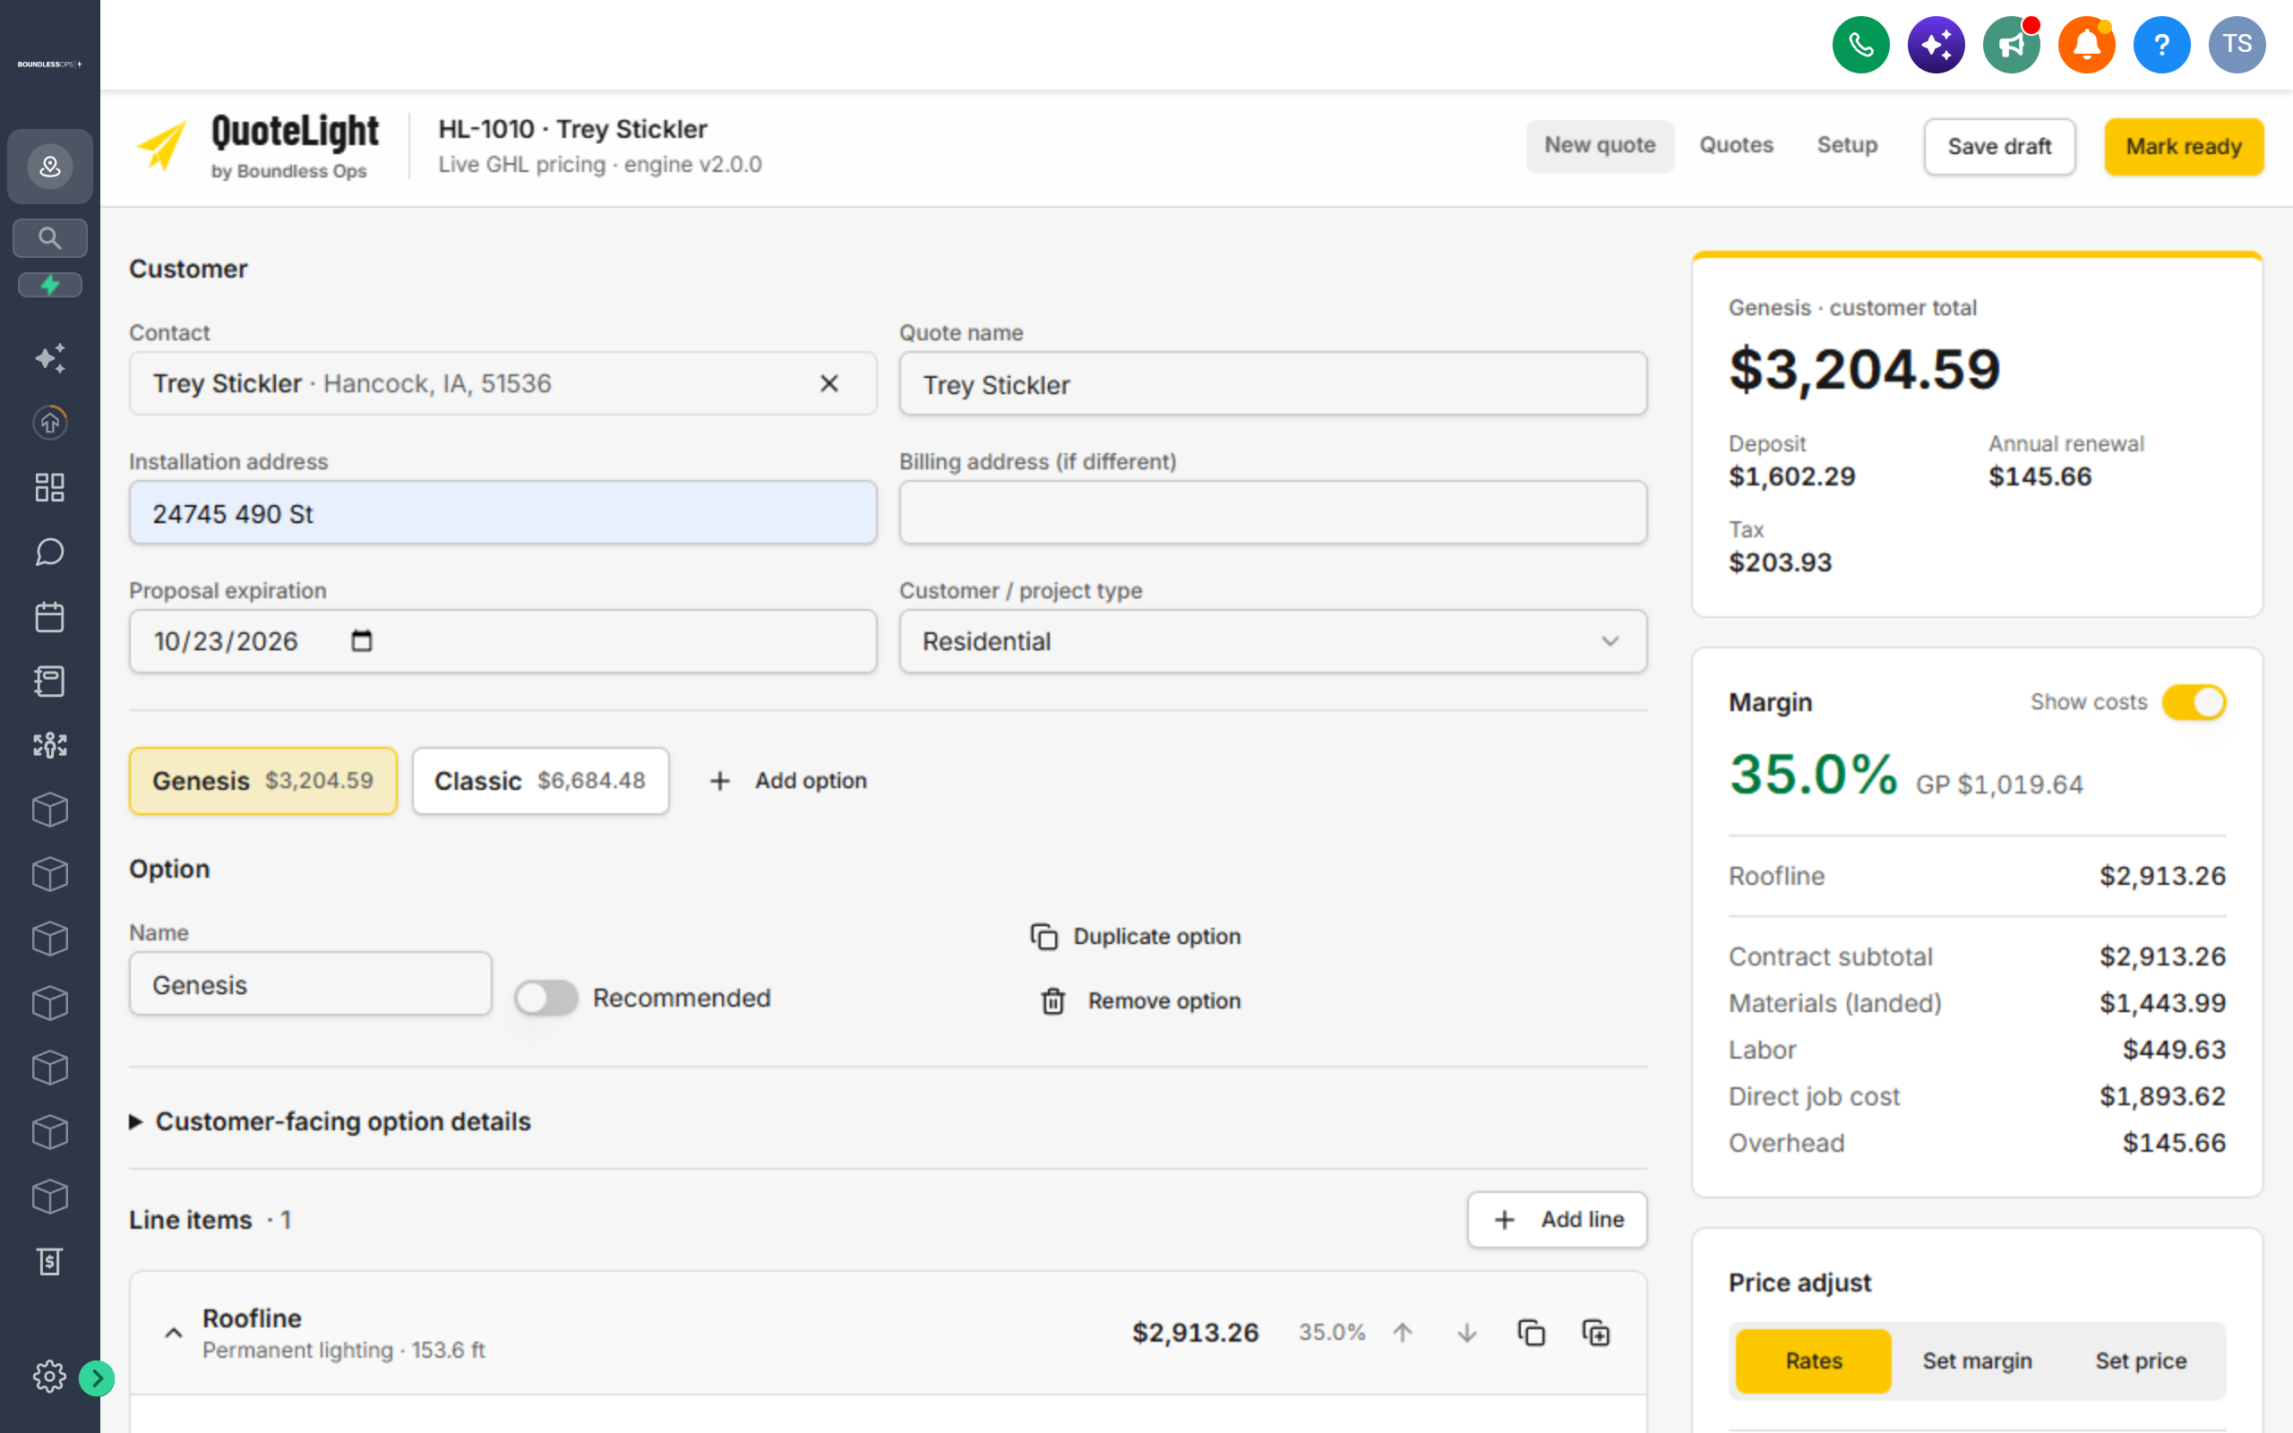Open the purple AI sparkle icon
Viewport: 2293px width, 1433px height.
pos(1935,45)
